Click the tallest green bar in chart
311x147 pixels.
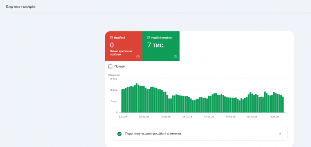coord(136,98)
